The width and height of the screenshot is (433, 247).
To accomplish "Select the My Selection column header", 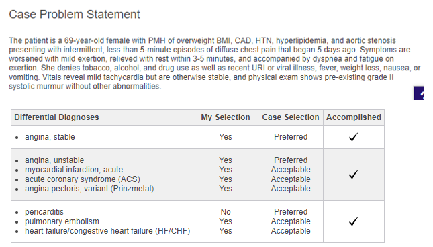I will pyautogui.click(x=226, y=117).
